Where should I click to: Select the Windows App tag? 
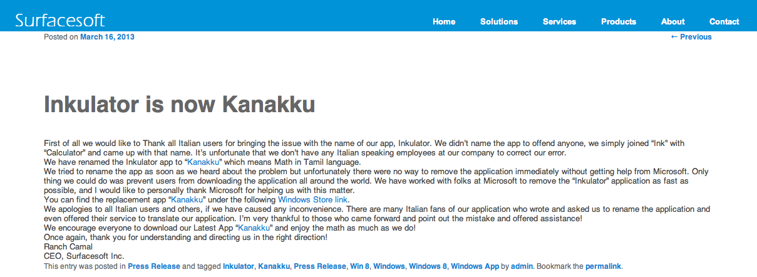coord(475,266)
